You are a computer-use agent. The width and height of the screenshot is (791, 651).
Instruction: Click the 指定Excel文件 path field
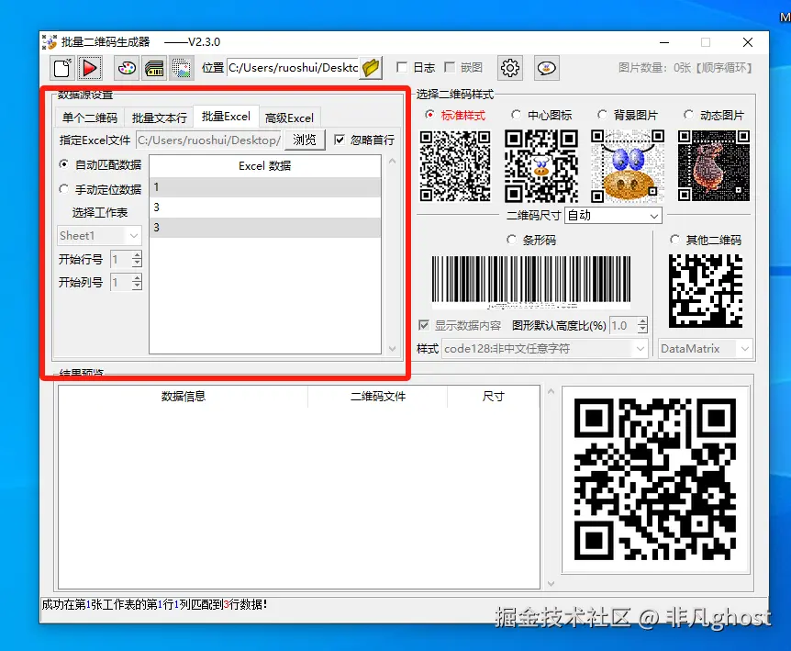tap(209, 140)
